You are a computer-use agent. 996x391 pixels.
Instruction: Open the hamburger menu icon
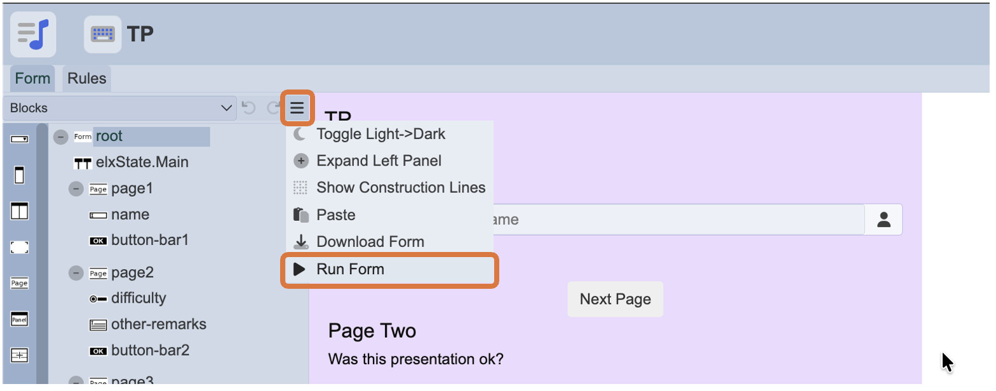point(297,108)
